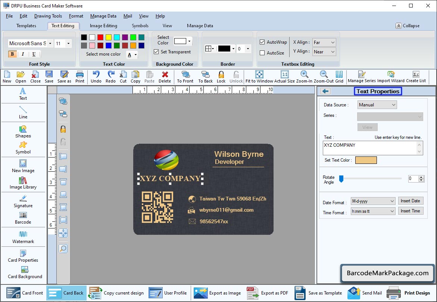
Task: Show card at Actual Size
Action: pos(284,77)
